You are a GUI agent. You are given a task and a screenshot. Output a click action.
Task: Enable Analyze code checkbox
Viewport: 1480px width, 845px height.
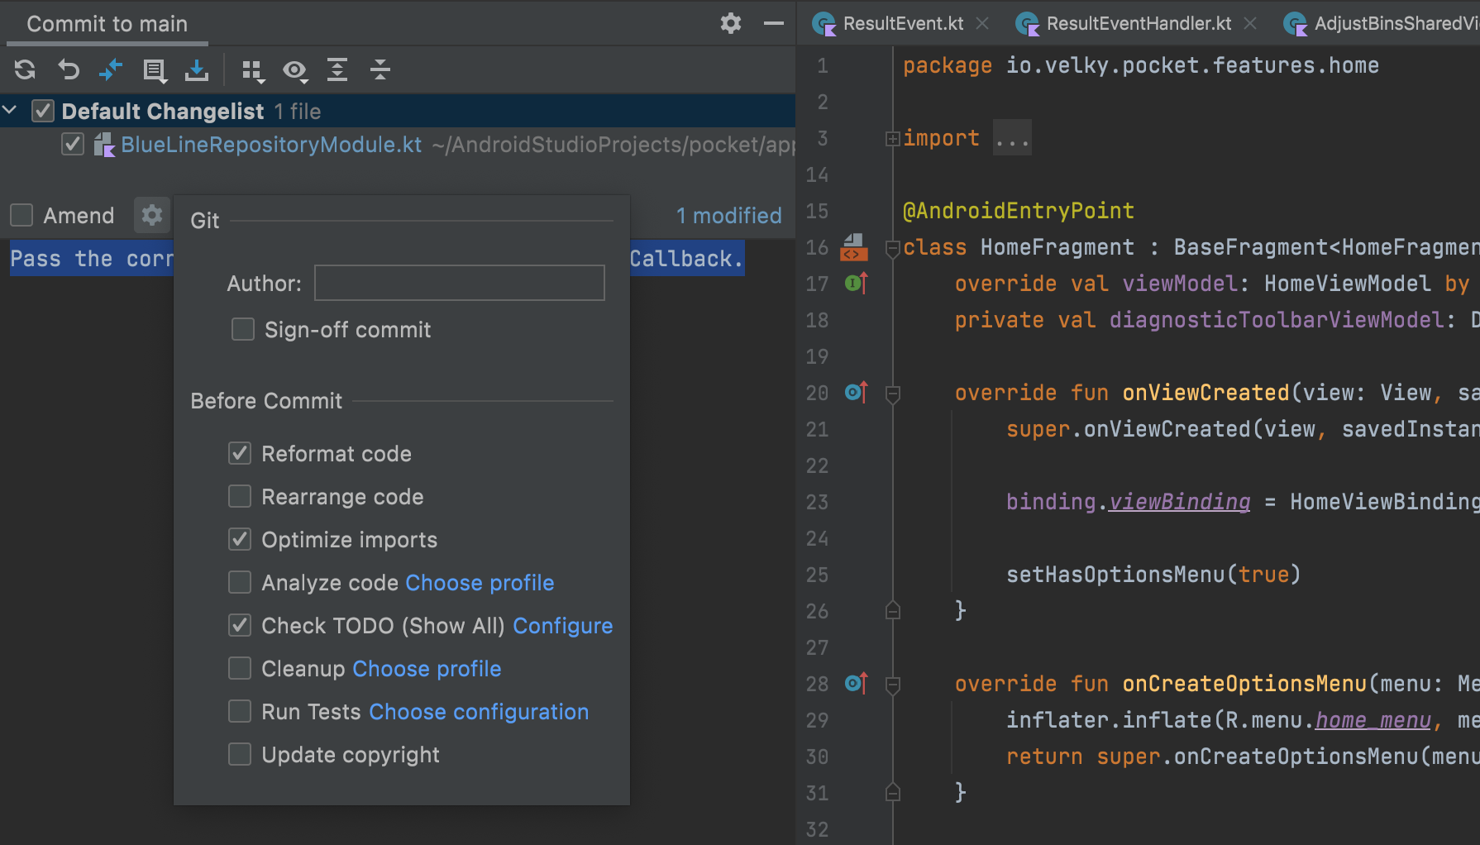(240, 582)
